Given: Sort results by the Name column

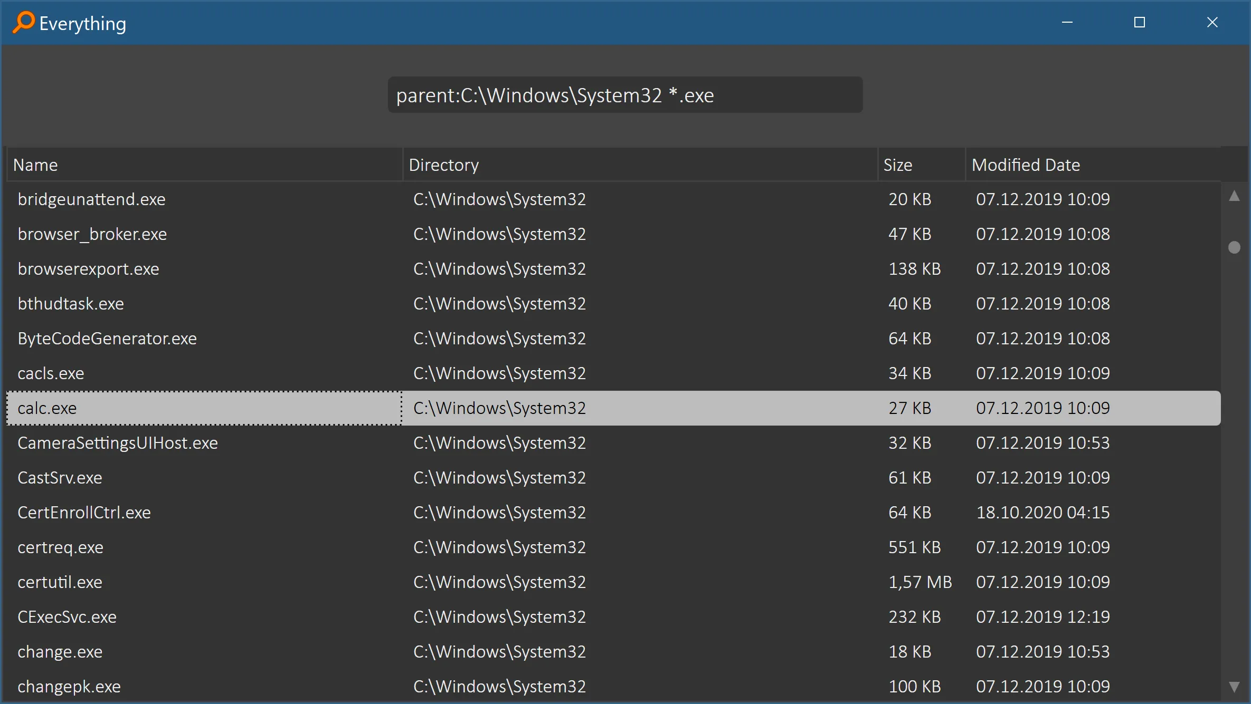Looking at the screenshot, I should (35, 165).
